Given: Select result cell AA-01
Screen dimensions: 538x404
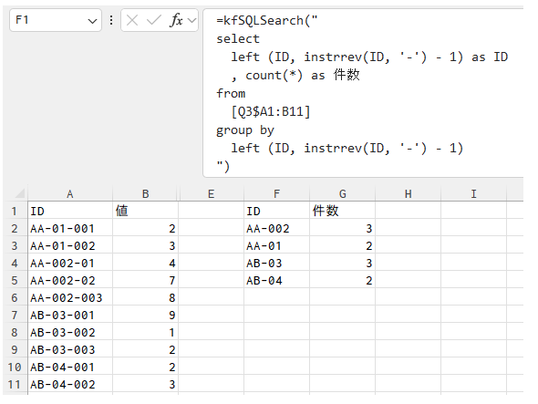Looking at the screenshot, I should [276, 245].
